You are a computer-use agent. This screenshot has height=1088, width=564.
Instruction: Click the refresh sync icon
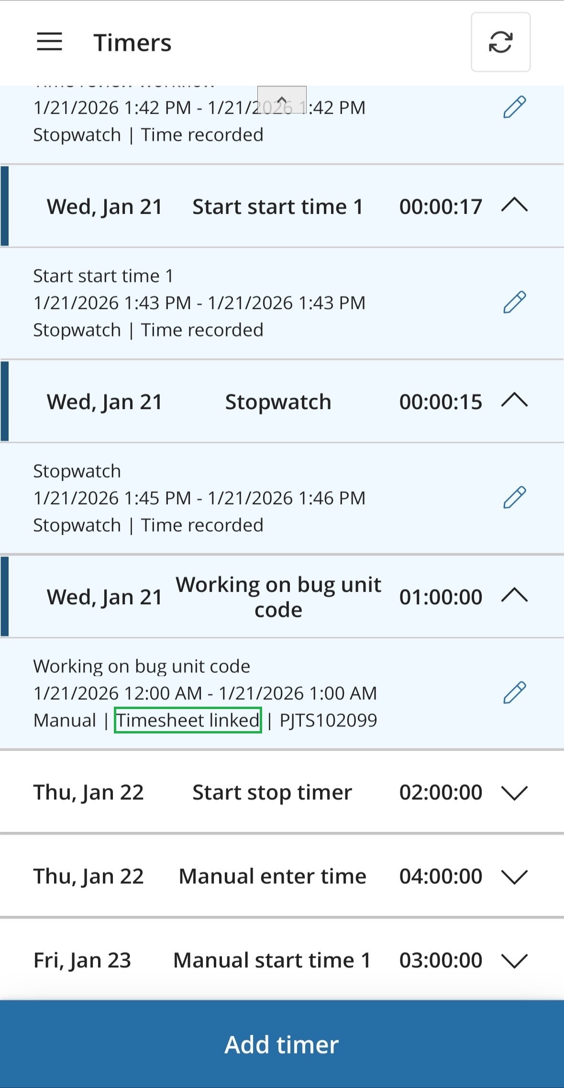tap(500, 42)
